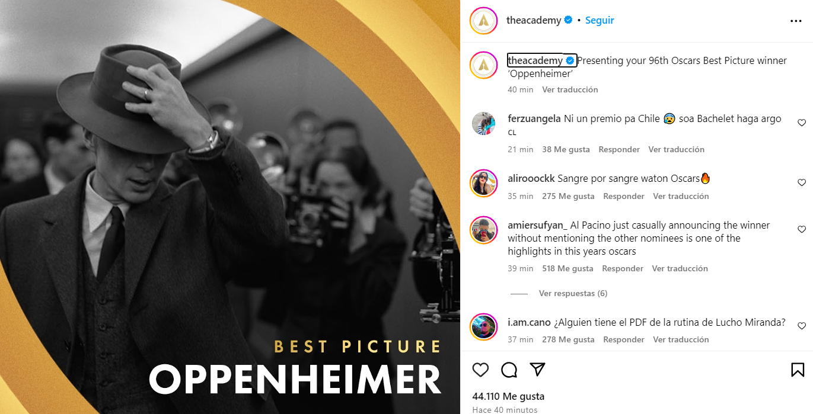The width and height of the screenshot is (813, 414).
Task: Reply to ferzuangela's comment via Responder
Action: tap(619, 149)
